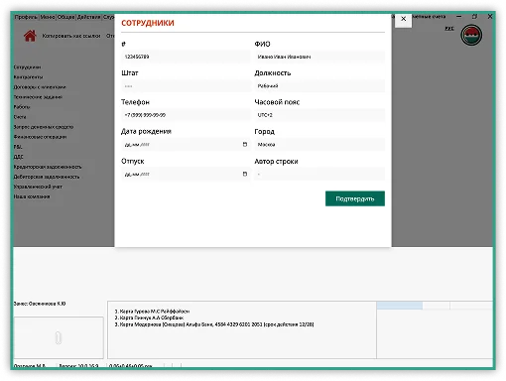The image size is (506, 381).
Task: Click the Альфа Банк card line
Action: [214, 324]
